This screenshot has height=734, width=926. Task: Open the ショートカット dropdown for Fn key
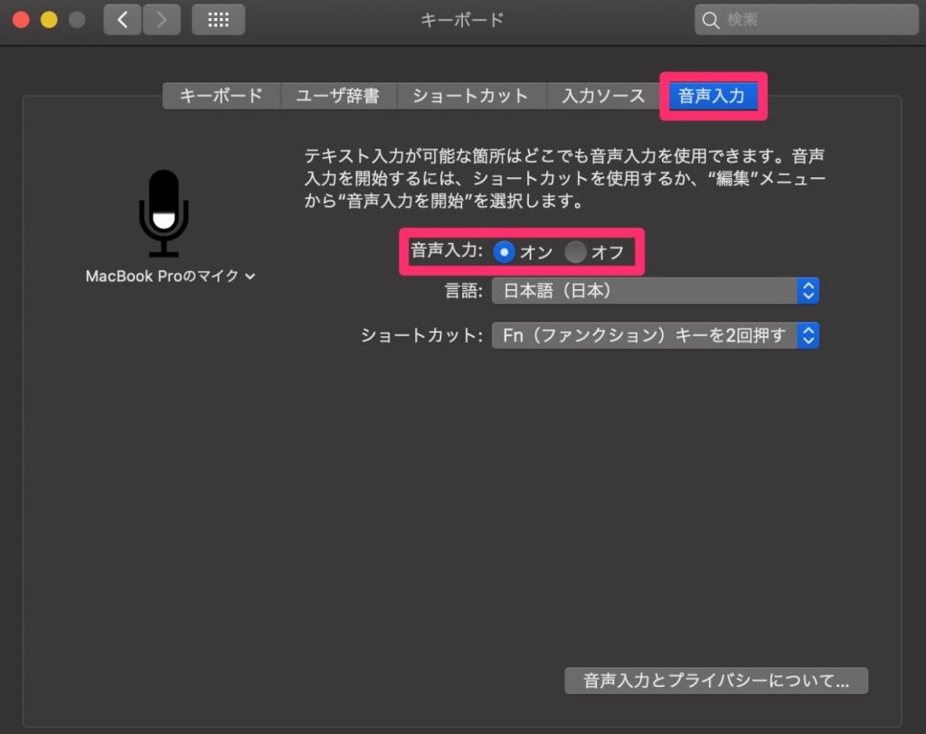click(655, 335)
